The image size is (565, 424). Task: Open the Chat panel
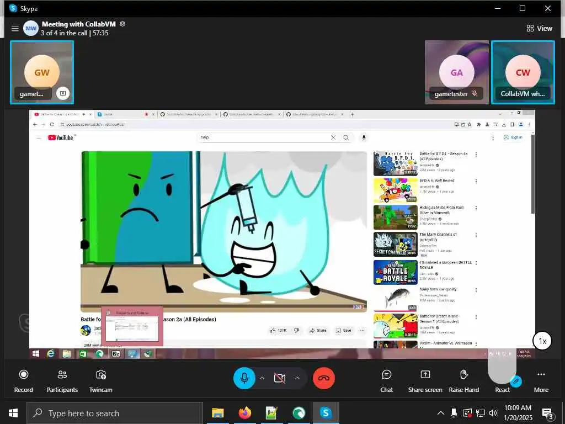coord(387,381)
